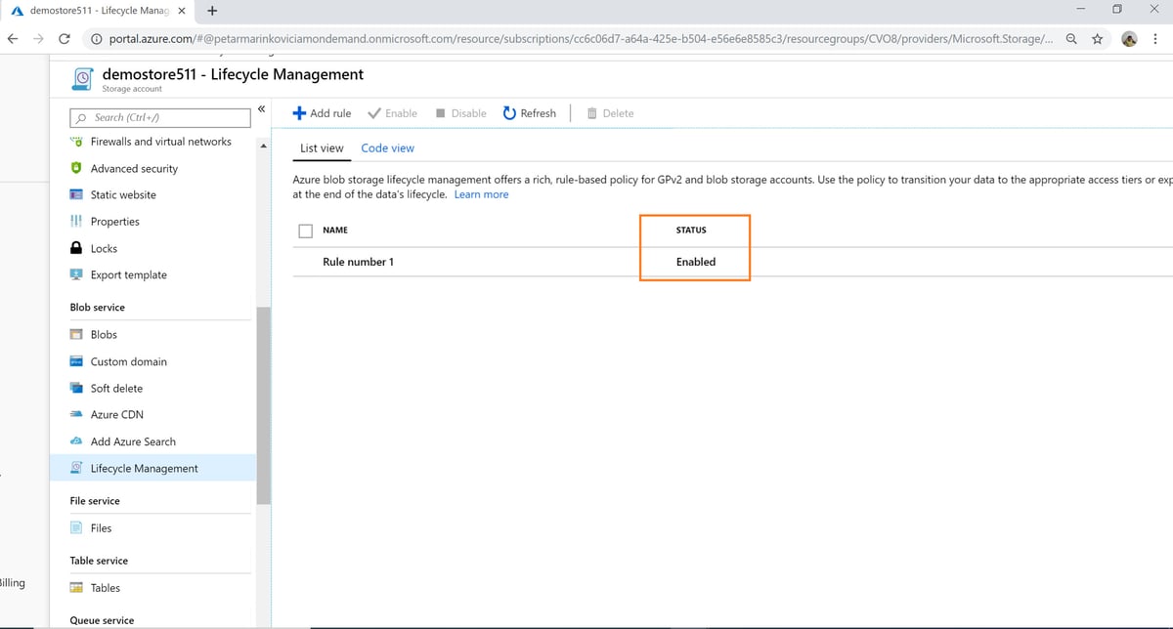The image size is (1173, 629).
Task: Open the Chrome three-dot browser menu
Action: (1153, 38)
